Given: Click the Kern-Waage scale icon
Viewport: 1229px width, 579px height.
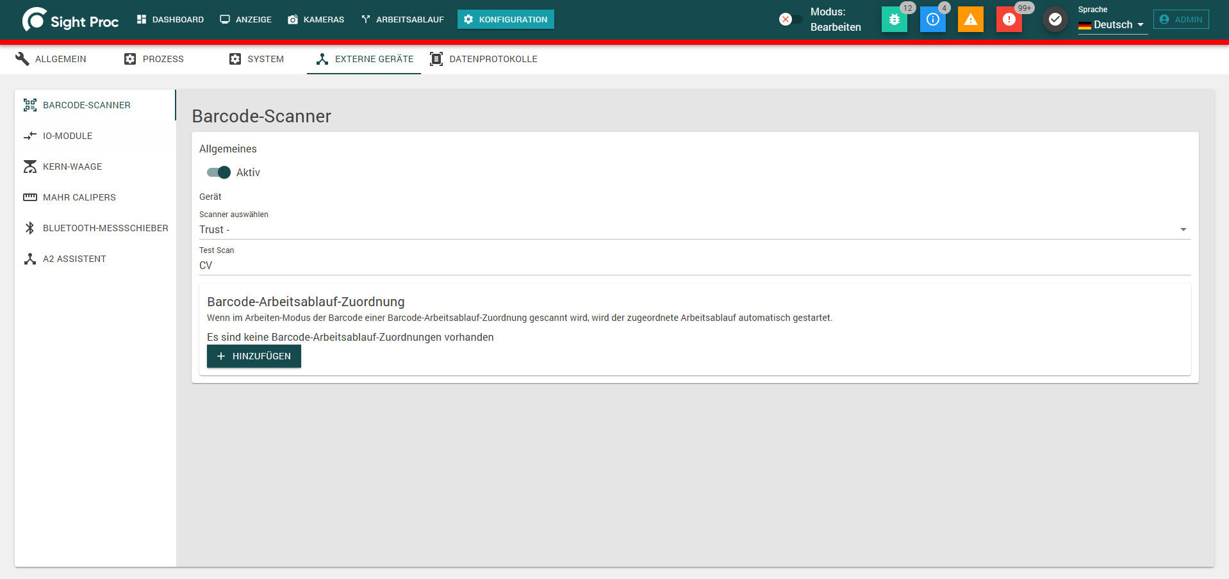Looking at the screenshot, I should pos(30,167).
